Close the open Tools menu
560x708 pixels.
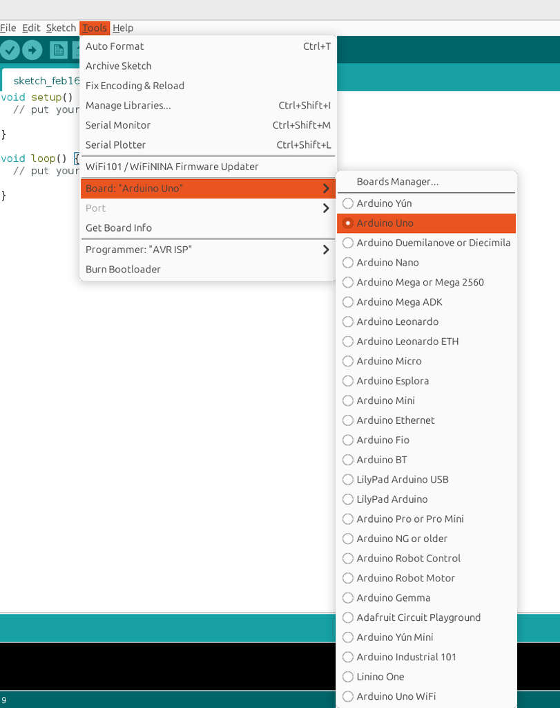click(x=95, y=28)
